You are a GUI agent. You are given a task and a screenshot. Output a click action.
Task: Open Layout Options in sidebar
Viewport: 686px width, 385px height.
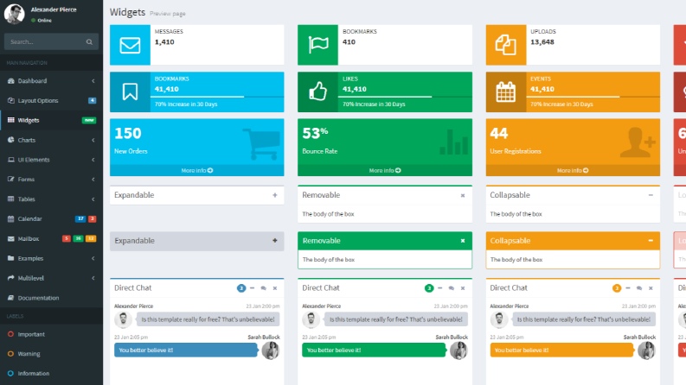pyautogui.click(x=52, y=100)
